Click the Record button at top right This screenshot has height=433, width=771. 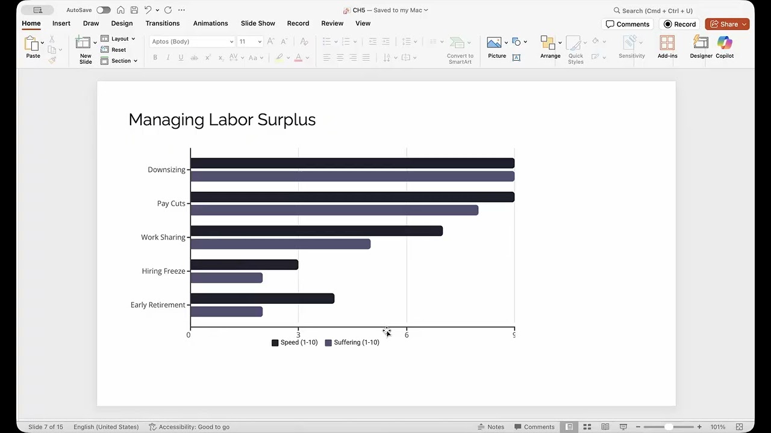coord(679,24)
